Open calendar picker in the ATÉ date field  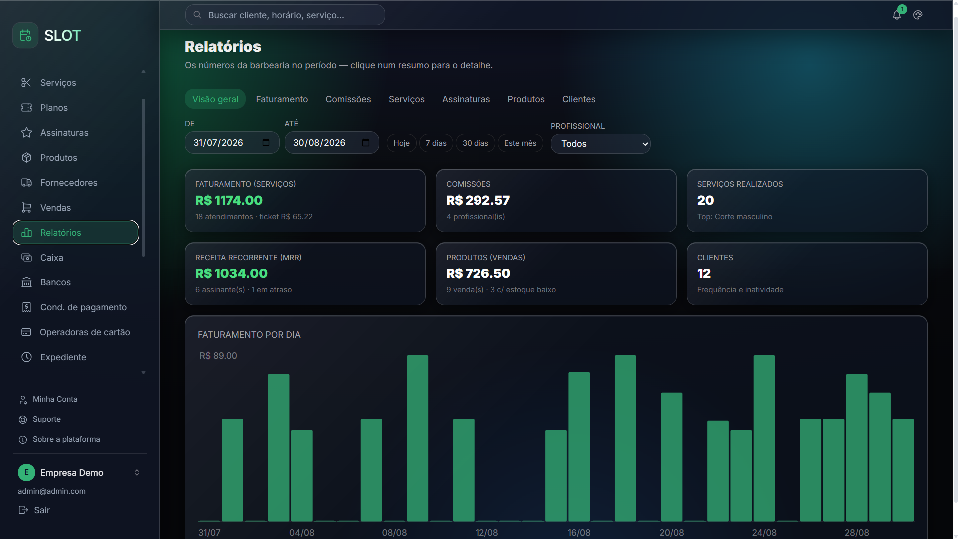(x=366, y=143)
